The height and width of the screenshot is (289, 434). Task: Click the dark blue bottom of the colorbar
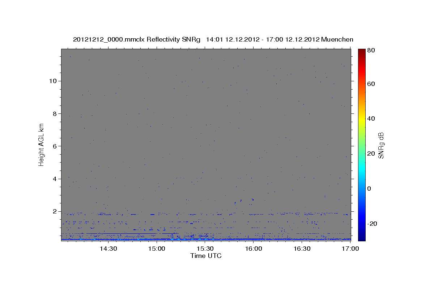pyautogui.click(x=362, y=238)
